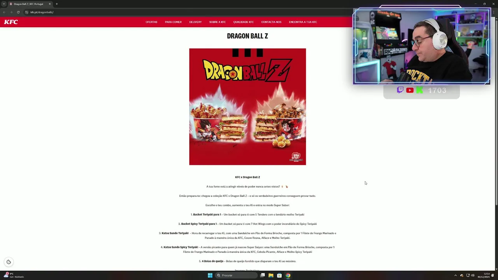The width and height of the screenshot is (498, 280).
Task: Click the green Kick icon on overlay
Action: [x=419, y=90]
